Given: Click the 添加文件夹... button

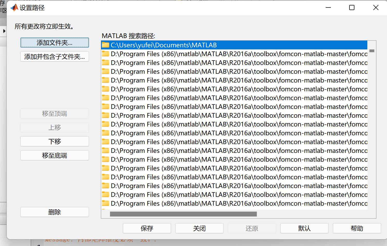Looking at the screenshot, I should [55, 43].
